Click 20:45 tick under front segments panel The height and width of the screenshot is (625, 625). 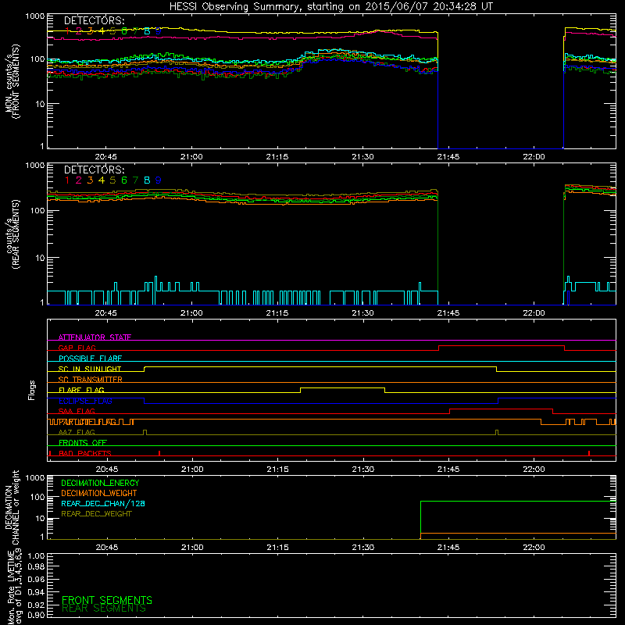pos(106,157)
